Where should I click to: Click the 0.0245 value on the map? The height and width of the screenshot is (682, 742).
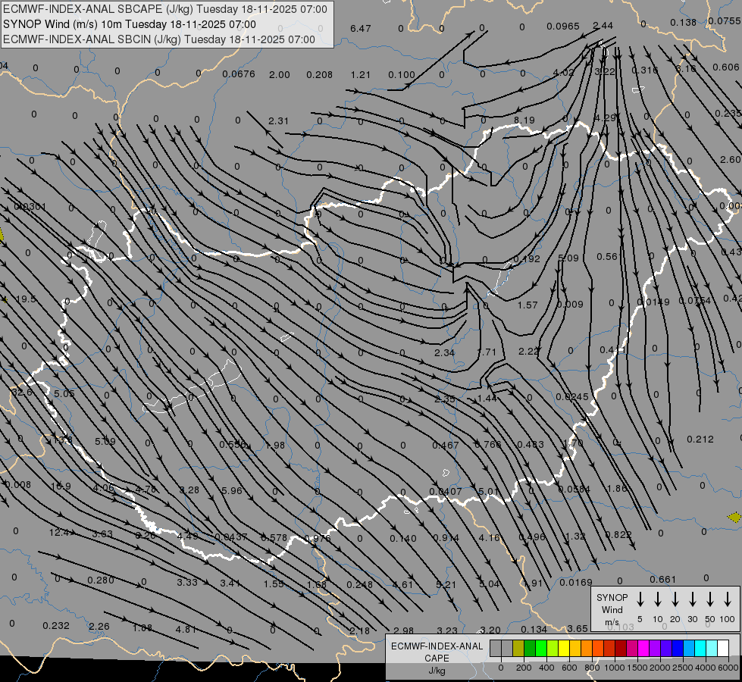pyautogui.click(x=572, y=396)
